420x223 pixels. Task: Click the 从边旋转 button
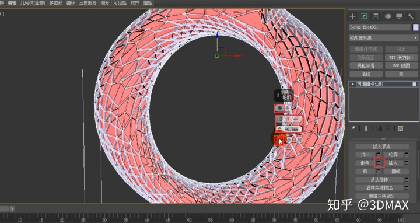pyautogui.click(x=379, y=180)
